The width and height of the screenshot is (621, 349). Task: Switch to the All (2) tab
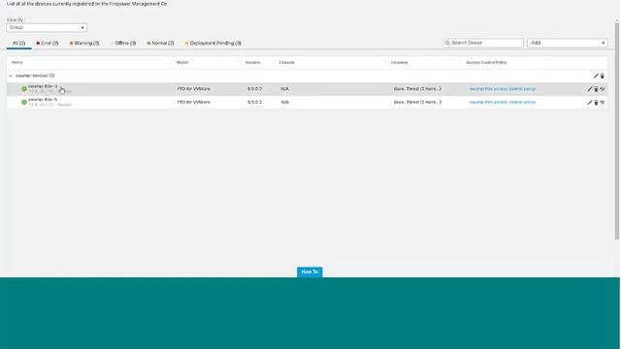pyautogui.click(x=19, y=43)
